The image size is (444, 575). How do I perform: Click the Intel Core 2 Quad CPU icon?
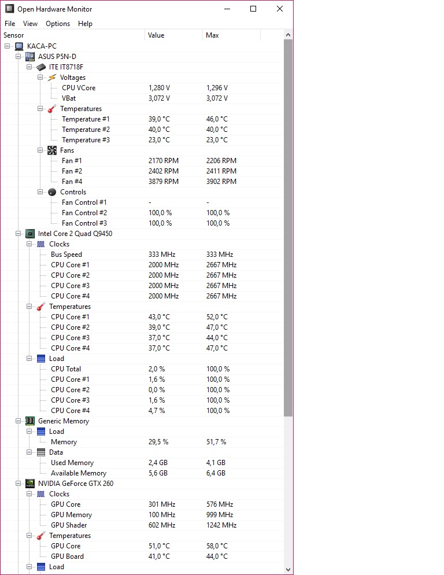(30, 234)
